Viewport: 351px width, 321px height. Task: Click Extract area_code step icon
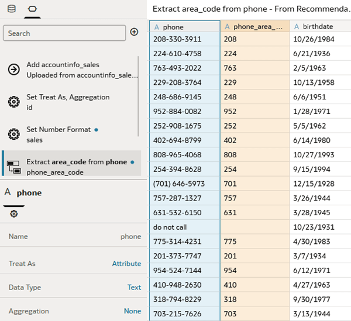(13, 166)
